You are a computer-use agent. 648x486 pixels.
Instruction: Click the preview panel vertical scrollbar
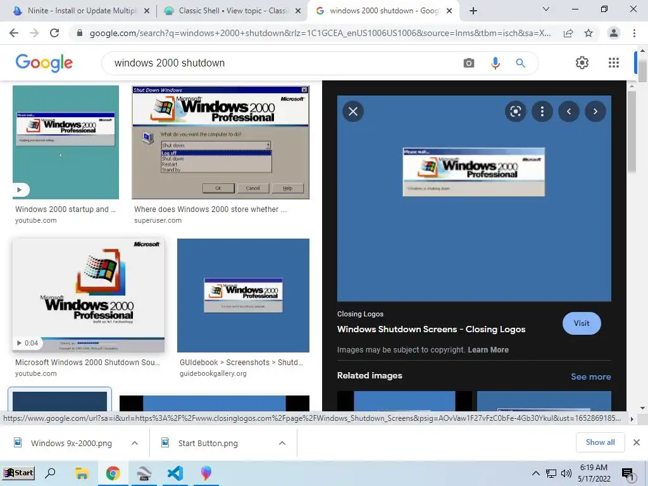point(631,132)
